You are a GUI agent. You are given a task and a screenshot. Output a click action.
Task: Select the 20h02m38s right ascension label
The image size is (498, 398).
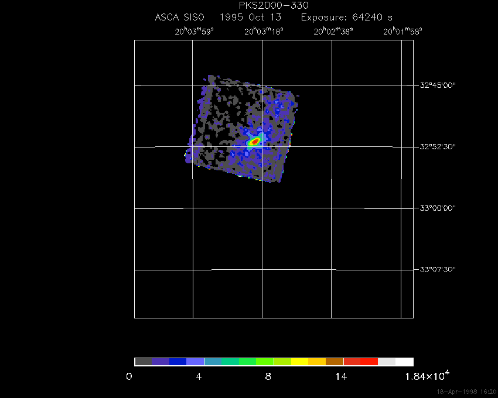click(333, 32)
